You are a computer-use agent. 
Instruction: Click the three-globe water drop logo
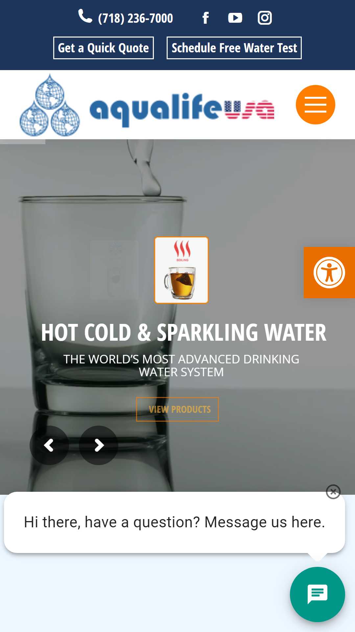click(x=50, y=105)
